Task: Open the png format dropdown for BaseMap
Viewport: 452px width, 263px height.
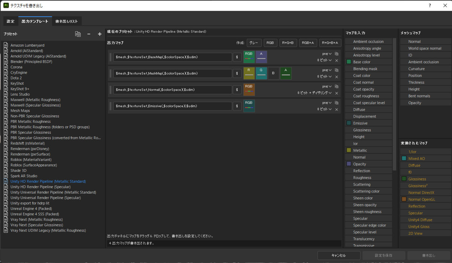Action: click(x=327, y=54)
